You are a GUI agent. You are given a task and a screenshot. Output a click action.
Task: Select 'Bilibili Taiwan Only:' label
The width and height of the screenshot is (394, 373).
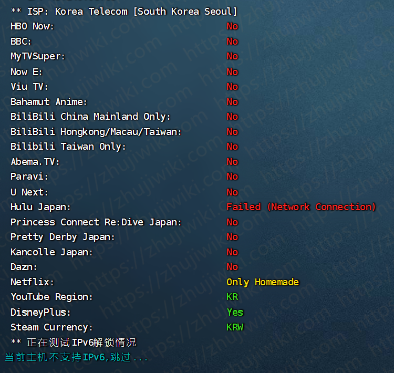tap(68, 147)
